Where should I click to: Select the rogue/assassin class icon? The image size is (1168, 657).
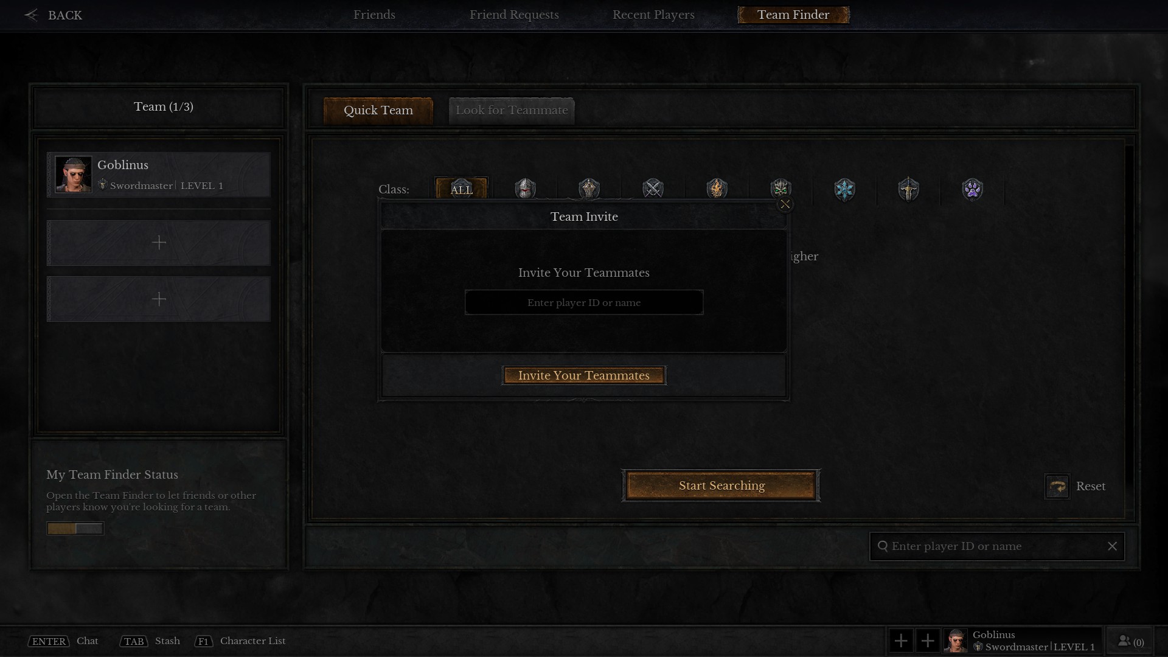coord(653,189)
